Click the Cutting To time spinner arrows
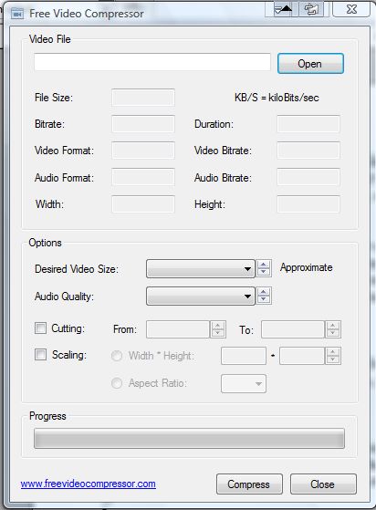The height and width of the screenshot is (510, 376). click(x=333, y=329)
